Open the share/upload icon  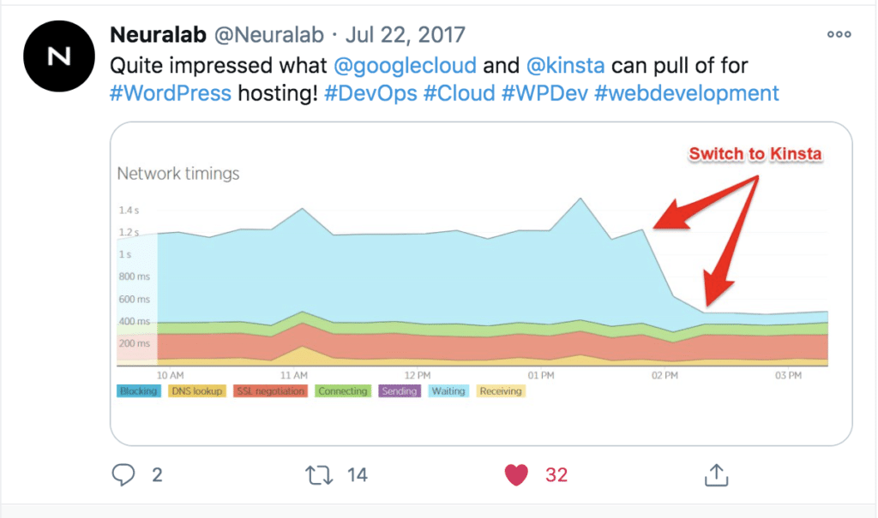pos(716,474)
